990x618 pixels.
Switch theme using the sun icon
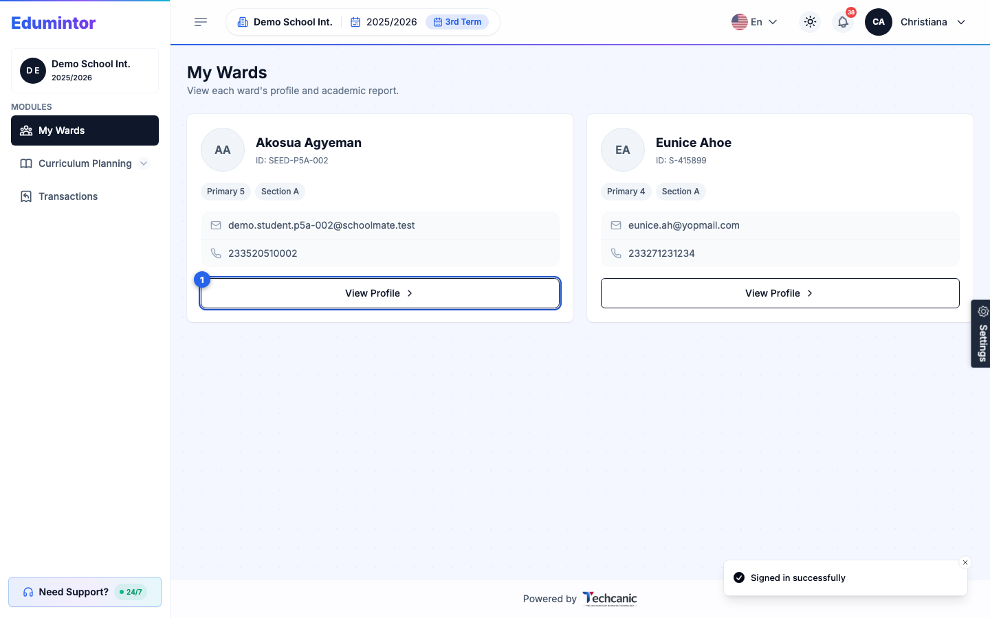811,22
